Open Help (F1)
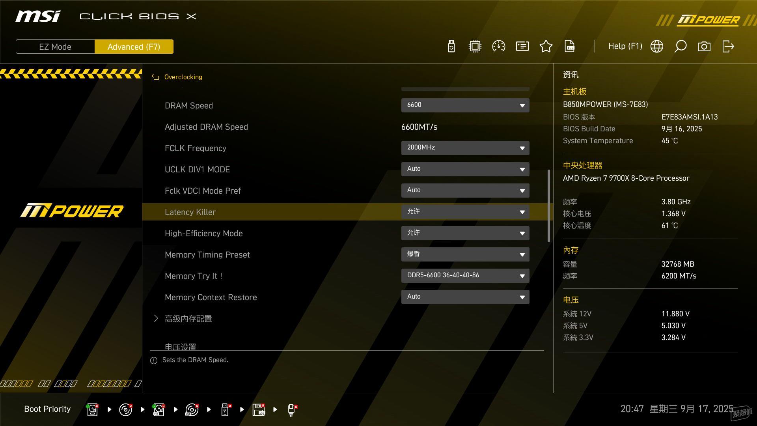The height and width of the screenshot is (426, 757). pyautogui.click(x=625, y=46)
